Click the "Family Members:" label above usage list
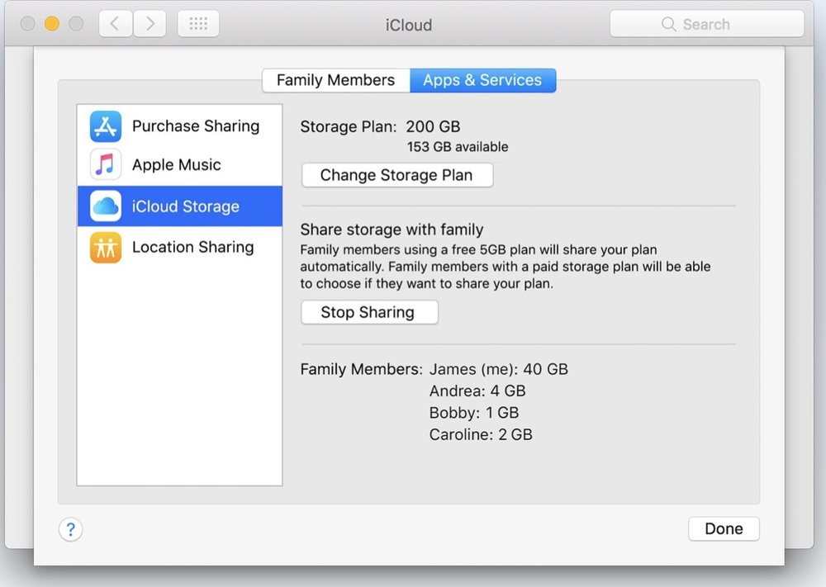Screen dimensions: 826x587 (x=362, y=369)
